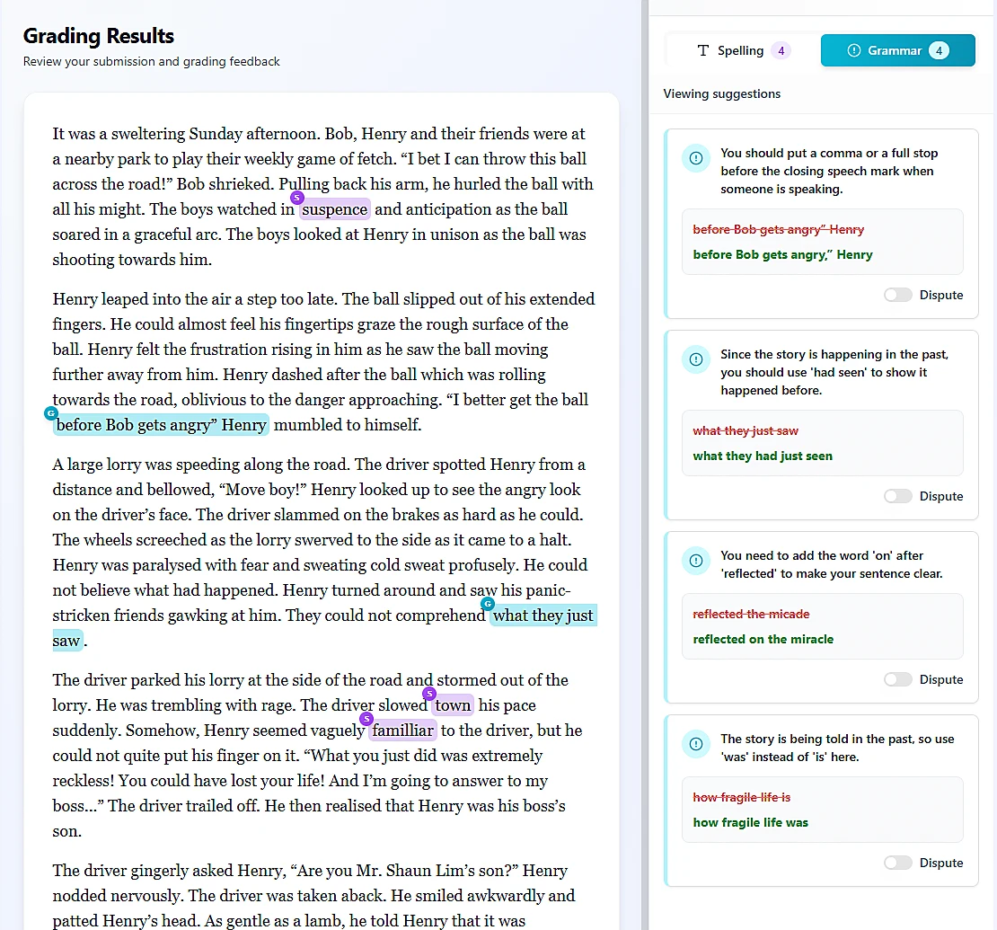Click the spelling marker badge above 'familliar'

coord(366,719)
